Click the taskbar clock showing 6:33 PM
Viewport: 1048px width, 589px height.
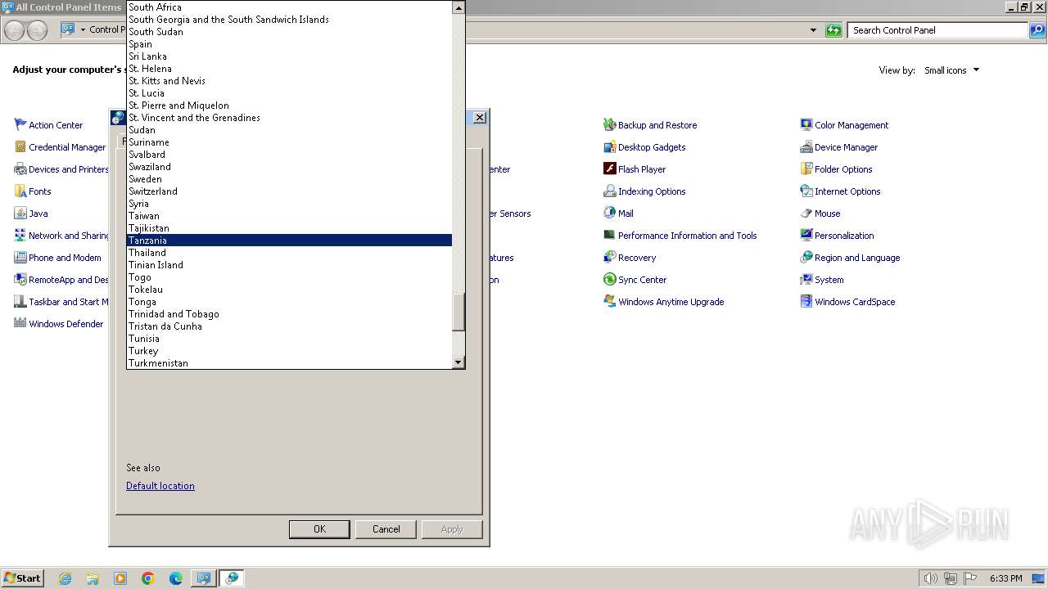coord(1005,578)
